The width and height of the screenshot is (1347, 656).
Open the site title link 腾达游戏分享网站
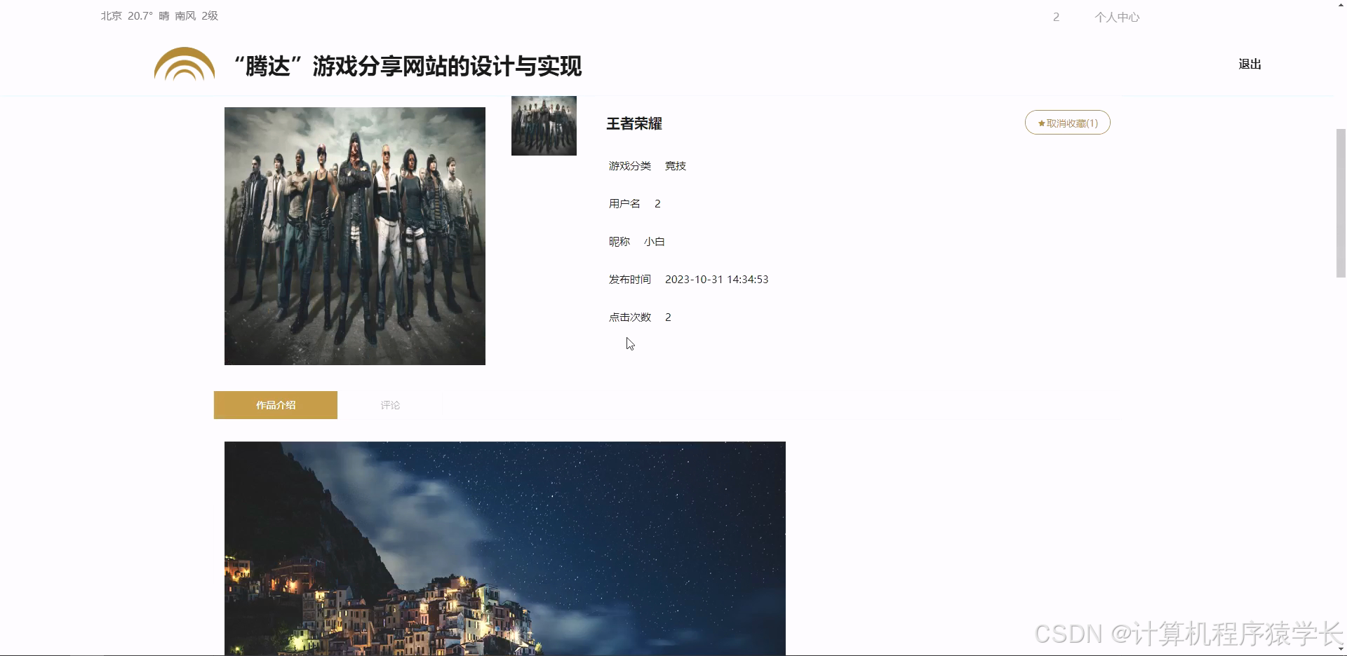408,67
